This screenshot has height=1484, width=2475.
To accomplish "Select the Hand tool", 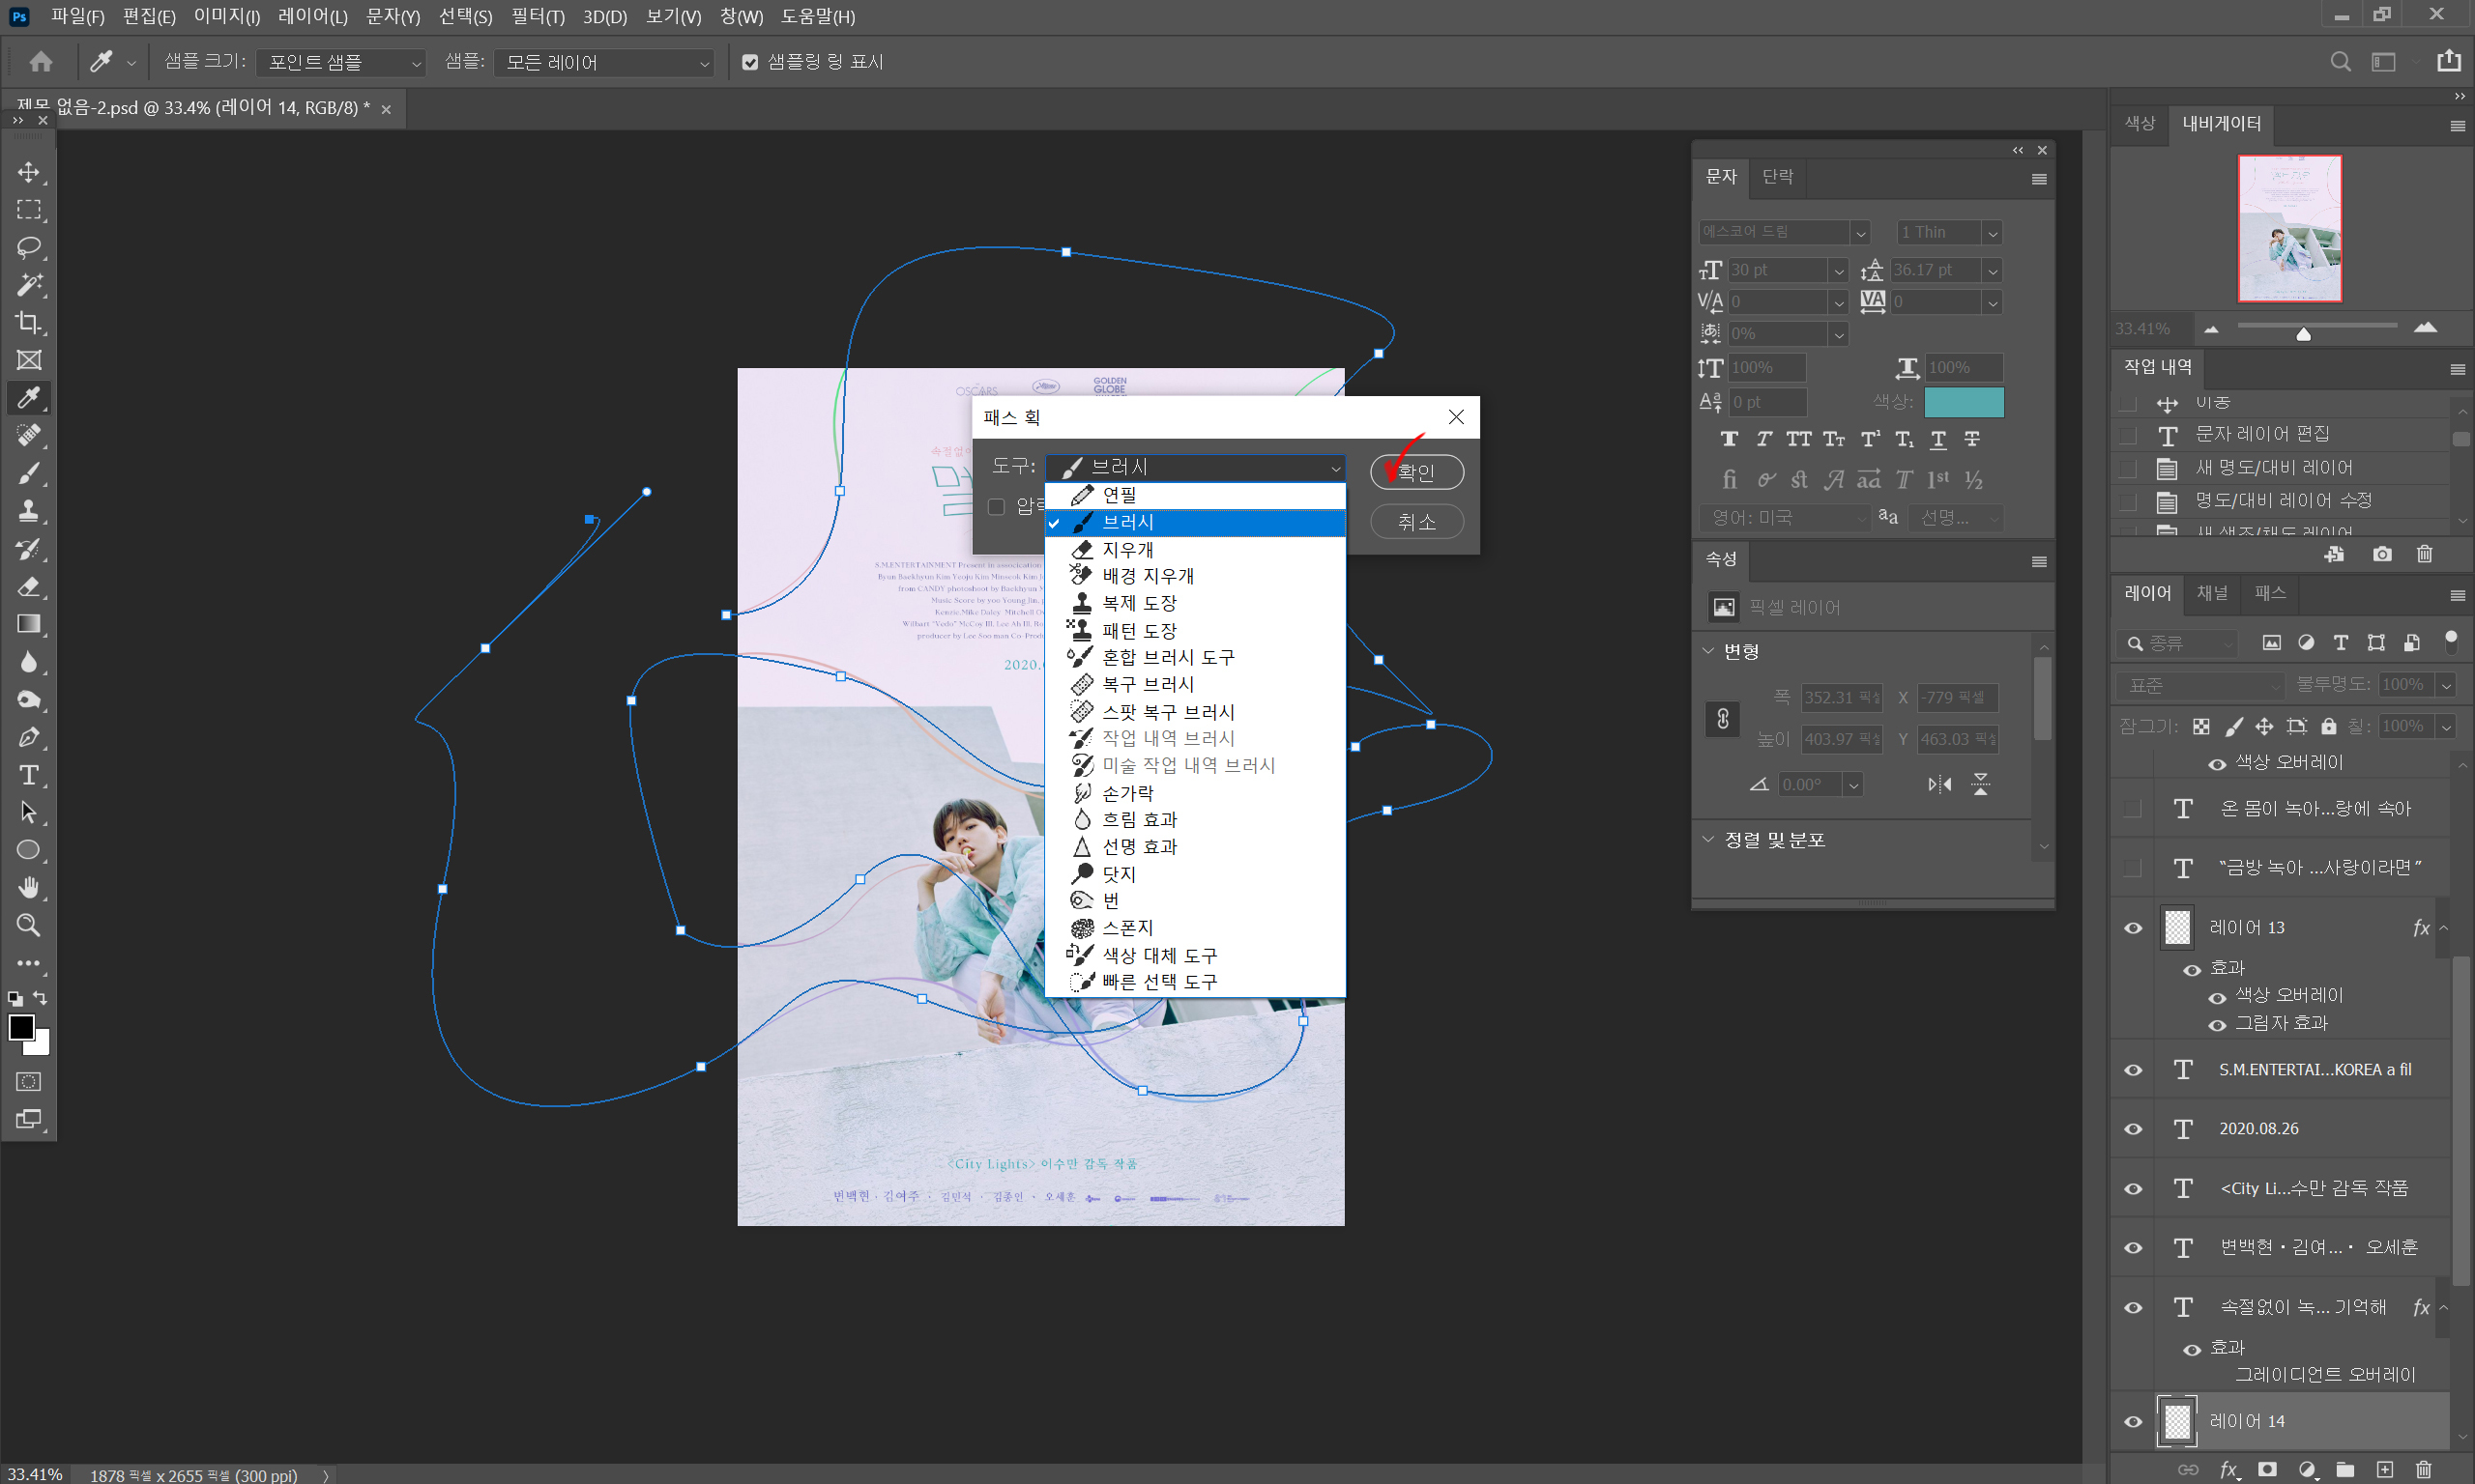I will (29, 887).
